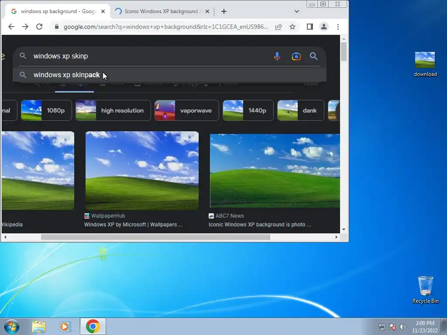Screen dimensions: 447x335
Task: View site info via the padlock icon
Action: tap(57, 27)
